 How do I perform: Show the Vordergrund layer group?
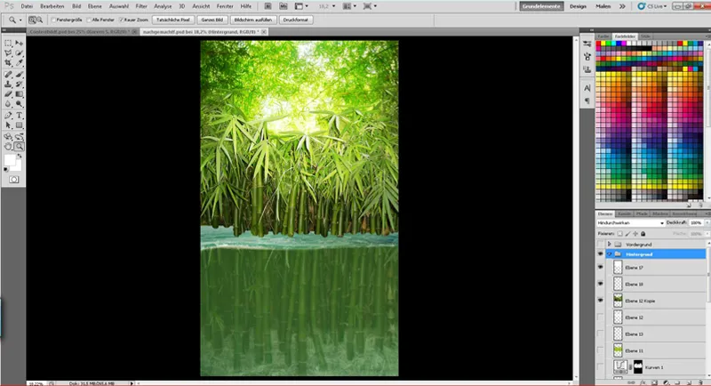click(x=601, y=245)
